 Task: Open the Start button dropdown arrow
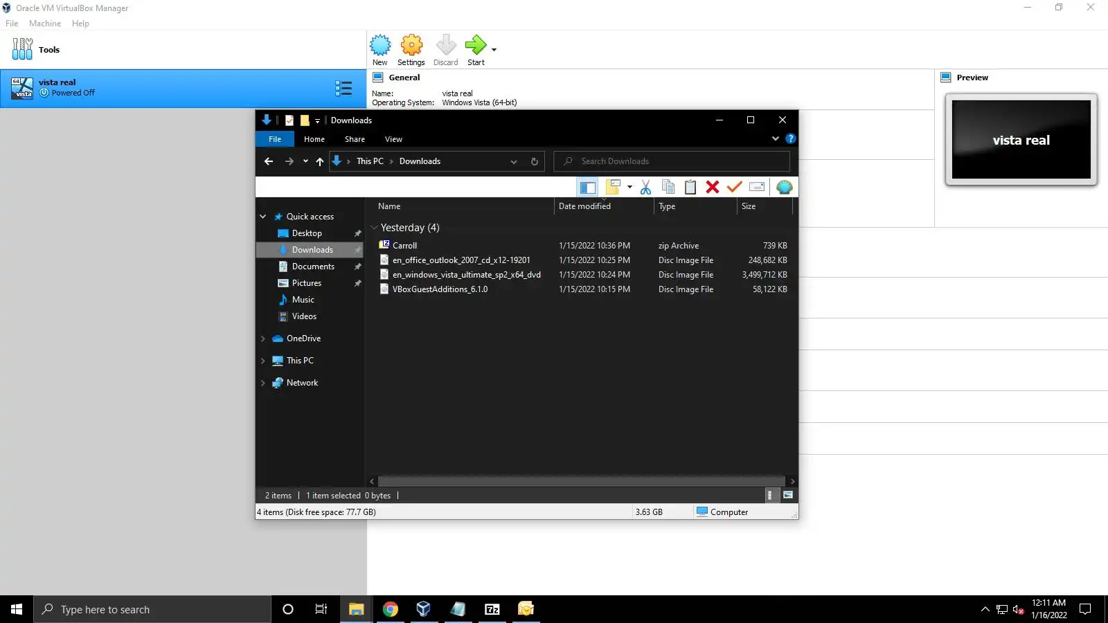click(x=494, y=50)
